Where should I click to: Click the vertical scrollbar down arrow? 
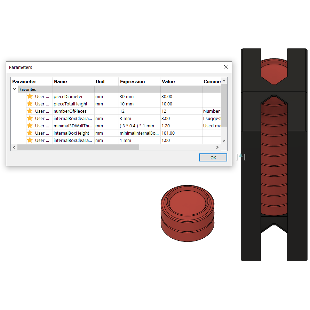click(224, 141)
